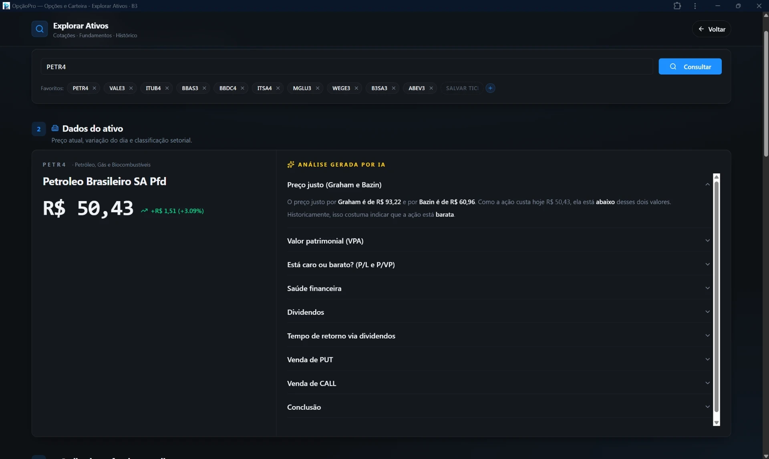Click the Petróleo, Gás e Biocombustíveis sector label
The image size is (769, 459).
pos(113,165)
